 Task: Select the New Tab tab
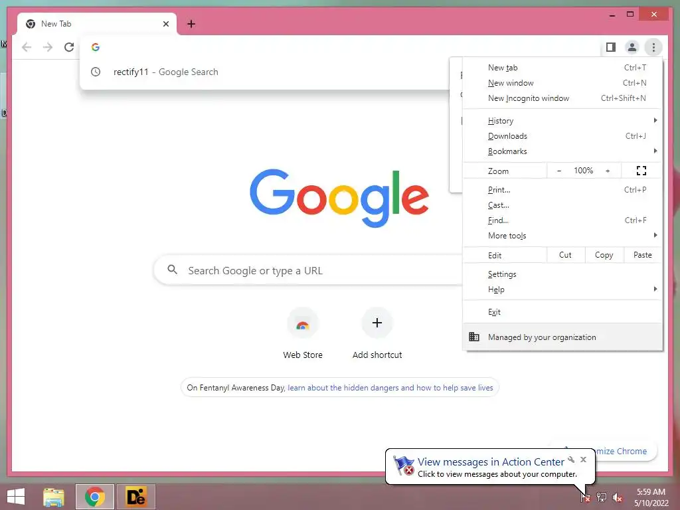[x=97, y=24]
